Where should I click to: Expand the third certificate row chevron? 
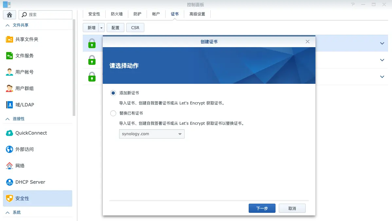point(382,77)
